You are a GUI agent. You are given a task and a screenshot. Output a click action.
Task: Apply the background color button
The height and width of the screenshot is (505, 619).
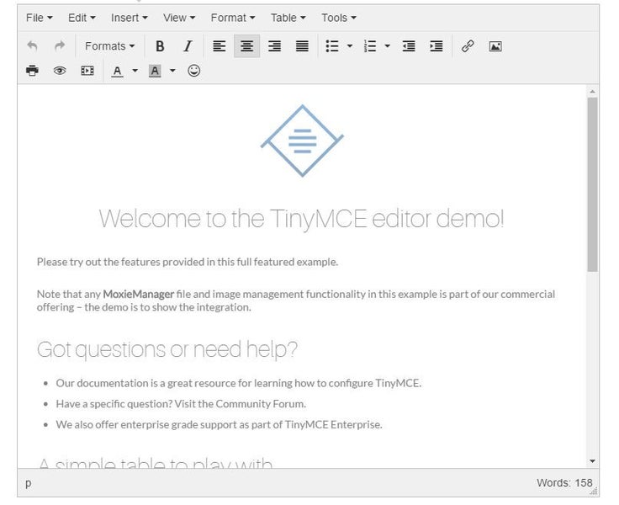coord(155,71)
